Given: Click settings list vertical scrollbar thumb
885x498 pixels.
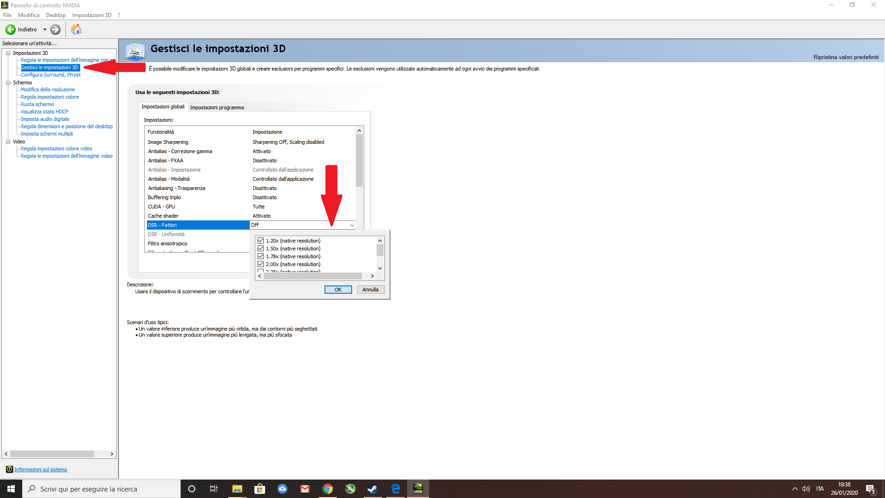Looking at the screenshot, I should coord(359,160).
